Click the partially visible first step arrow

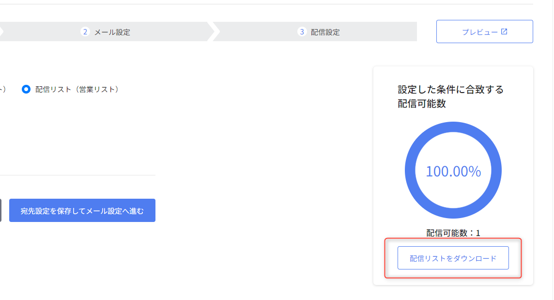pyautogui.click(x=1, y=32)
